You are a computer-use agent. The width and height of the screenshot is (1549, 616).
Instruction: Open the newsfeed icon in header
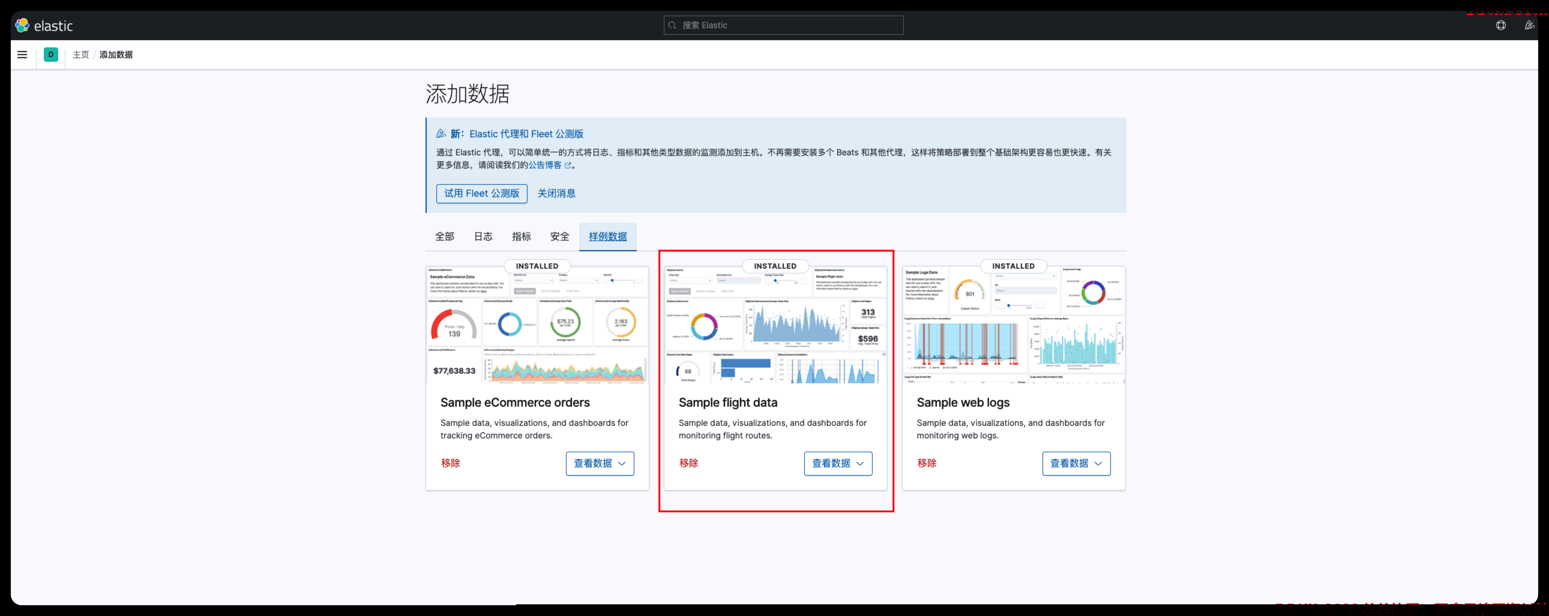coord(1529,25)
